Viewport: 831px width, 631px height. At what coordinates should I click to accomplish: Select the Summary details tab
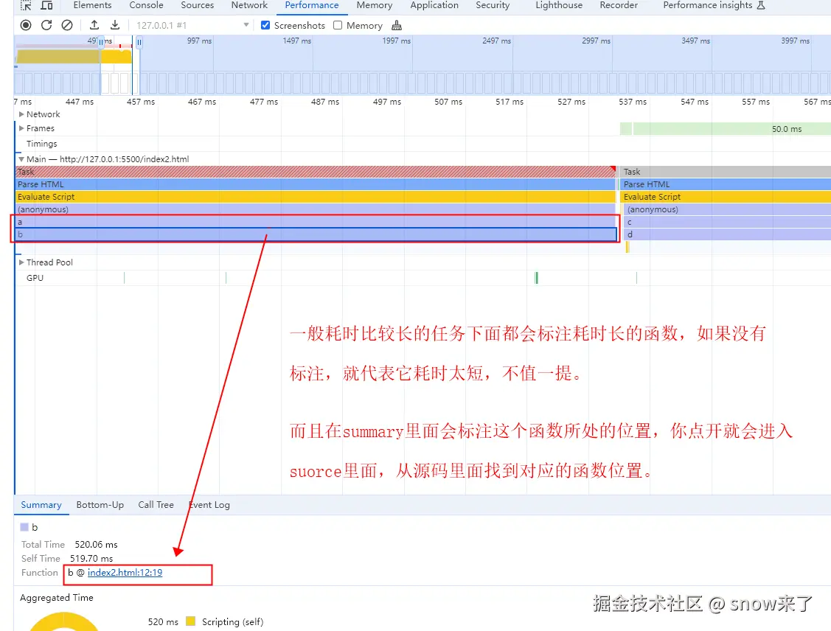[x=41, y=505]
